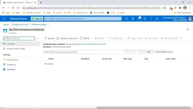Open the Content Creations bookmarks folder
Viewport: 193px width, 109px height.
tap(32, 13)
